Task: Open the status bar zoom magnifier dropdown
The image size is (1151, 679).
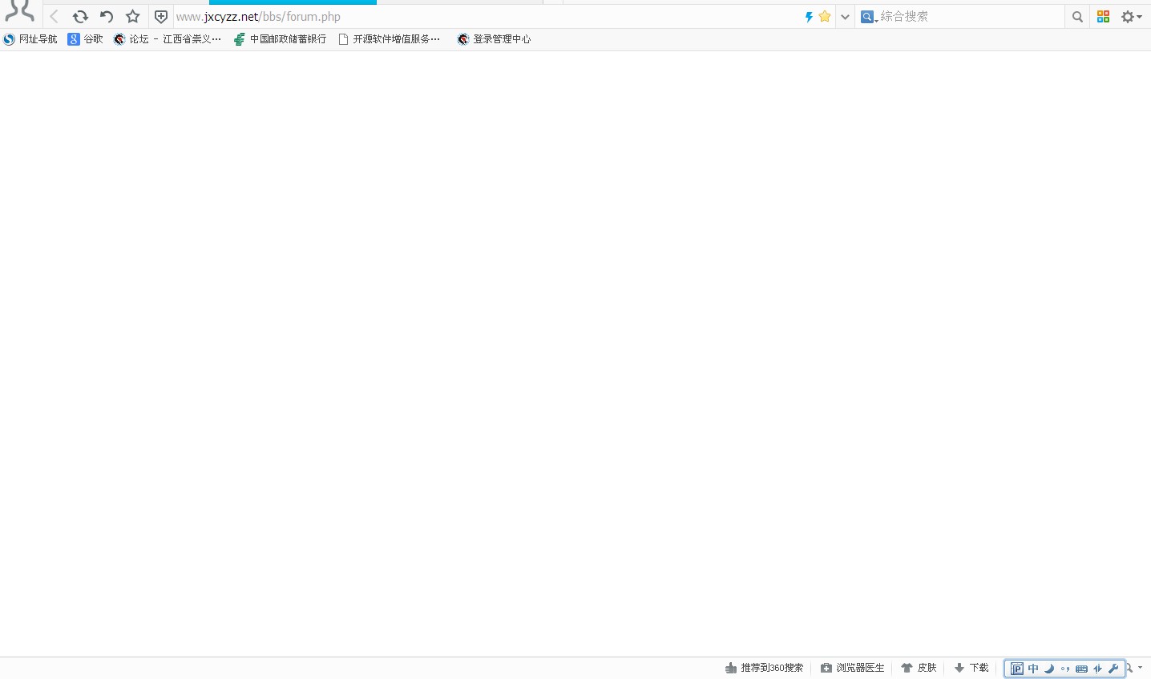Action: coord(1134,668)
